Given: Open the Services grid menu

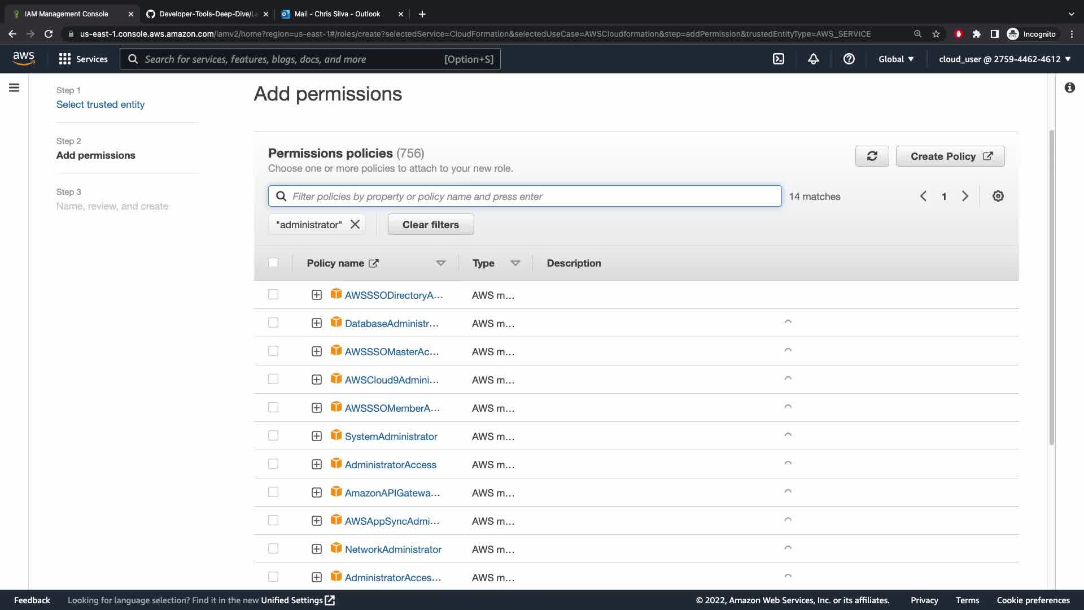Looking at the screenshot, I should coord(83,59).
